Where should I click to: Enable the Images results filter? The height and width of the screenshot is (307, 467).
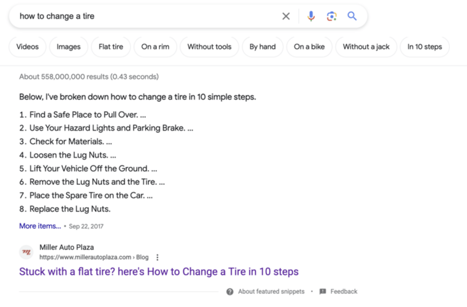click(68, 47)
